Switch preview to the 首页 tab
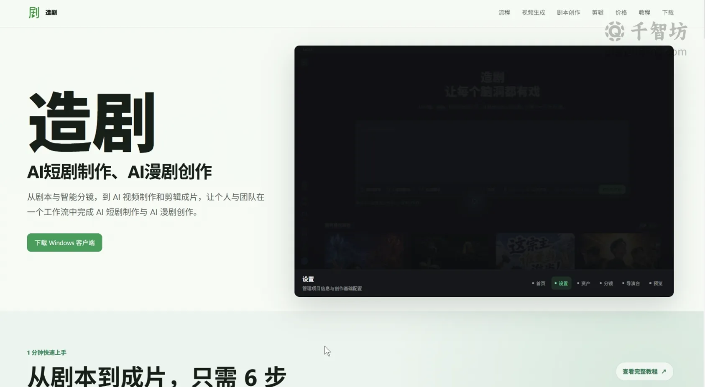Screen dimensions: 705x387 click(539, 283)
